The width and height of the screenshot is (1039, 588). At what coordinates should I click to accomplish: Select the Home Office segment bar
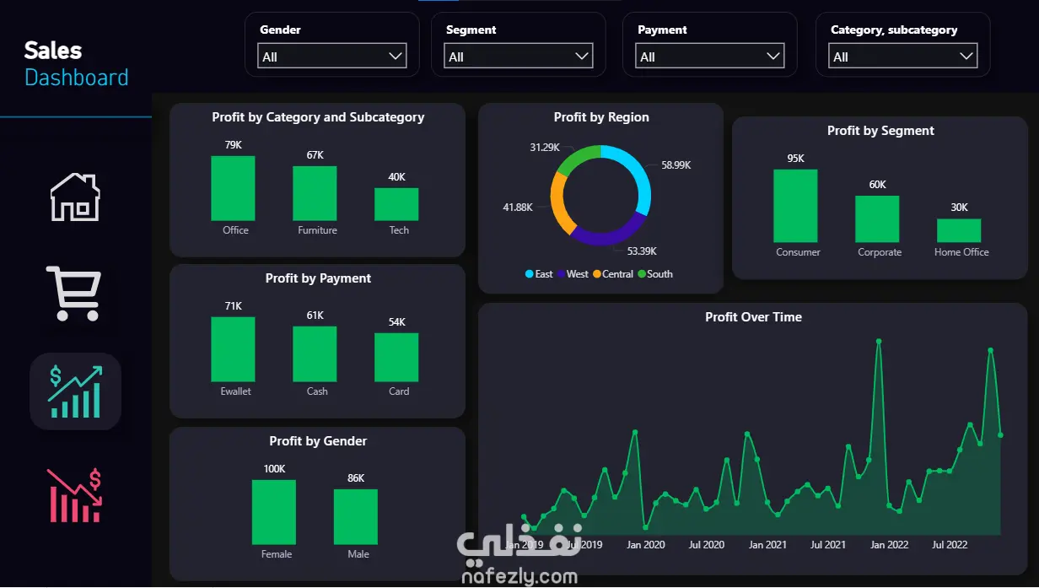click(x=959, y=231)
